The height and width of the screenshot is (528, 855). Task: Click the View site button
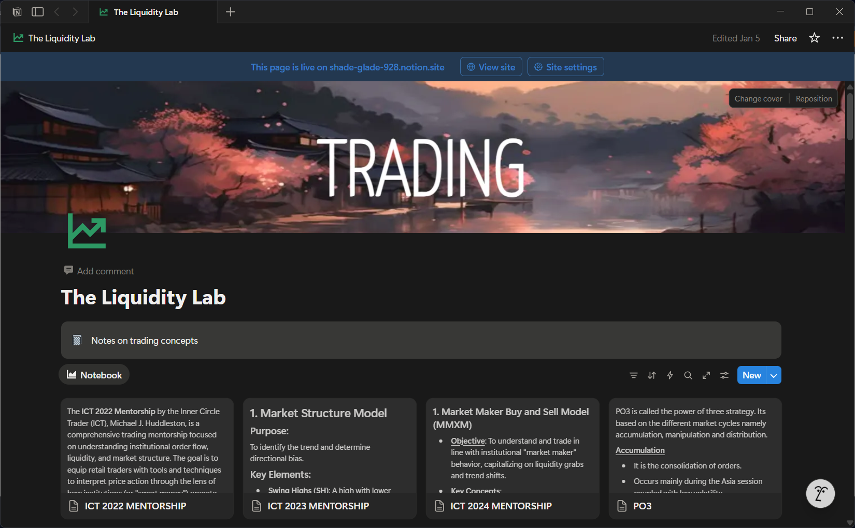(x=491, y=66)
